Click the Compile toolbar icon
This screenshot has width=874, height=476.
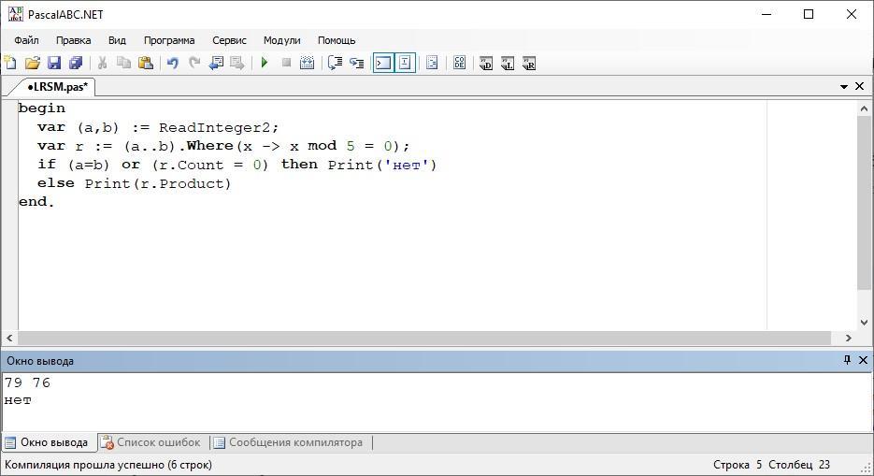coord(308,63)
